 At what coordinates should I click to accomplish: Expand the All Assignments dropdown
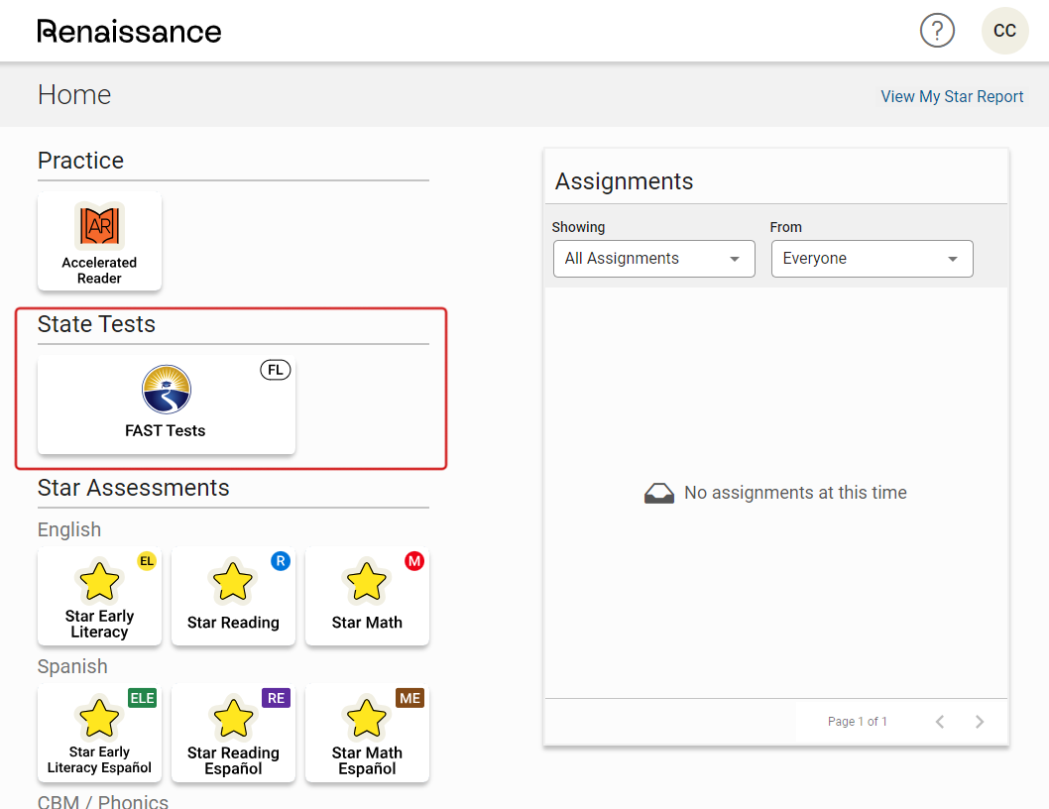click(653, 259)
